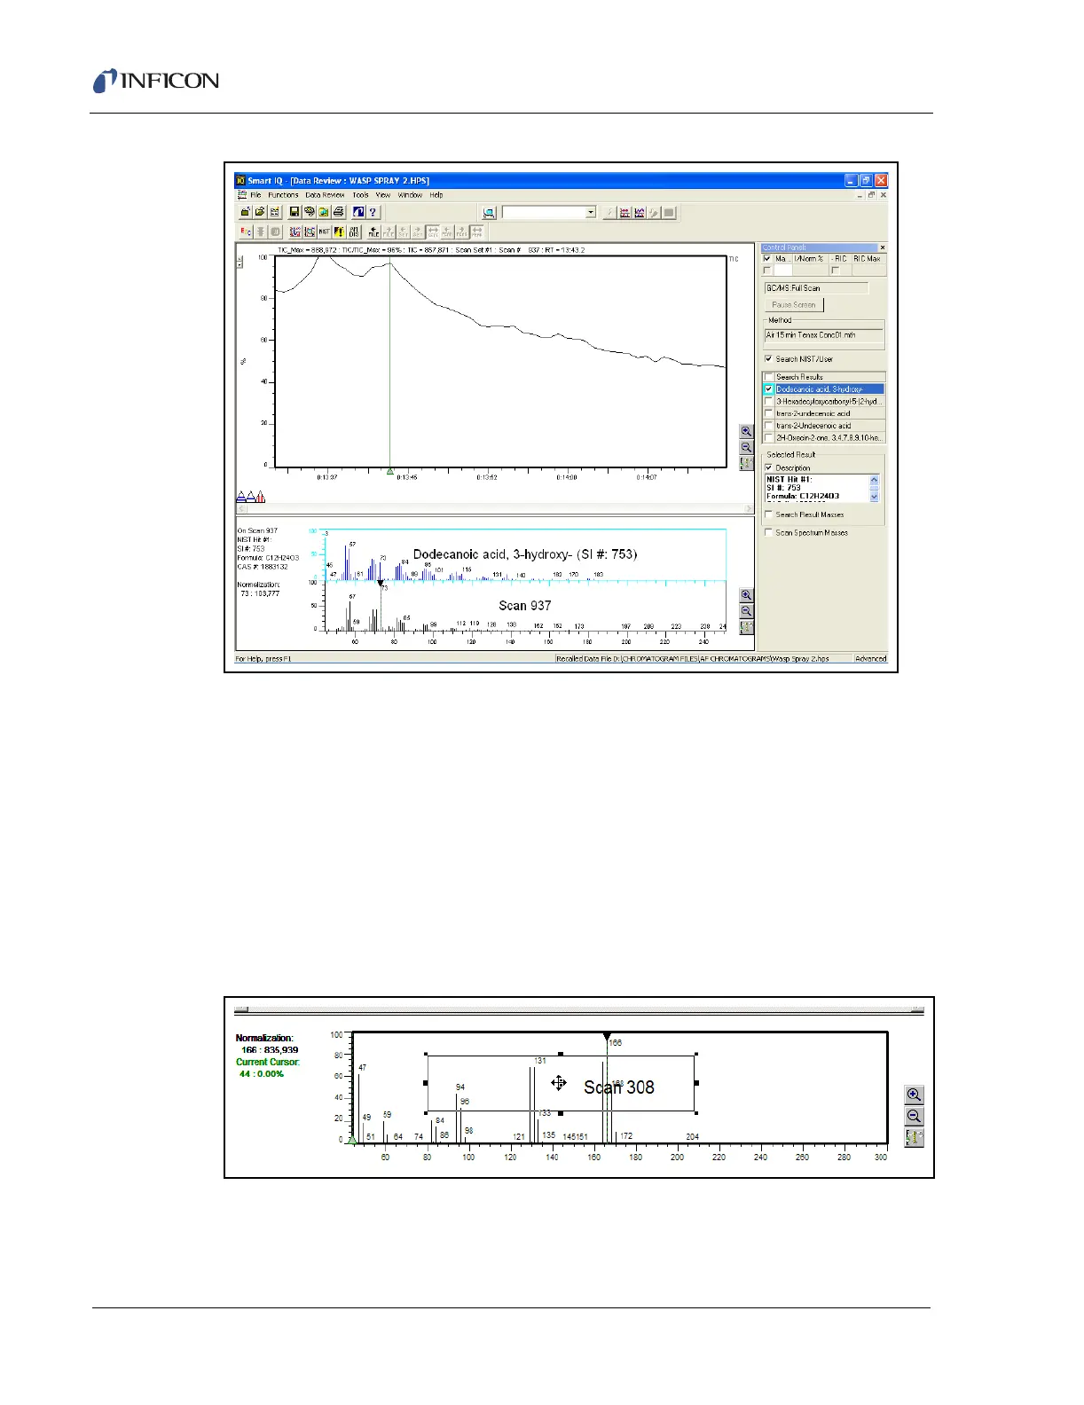The image size is (1084, 1405).
Task: Open the toolbar combo box dropdown
Action: click(591, 213)
